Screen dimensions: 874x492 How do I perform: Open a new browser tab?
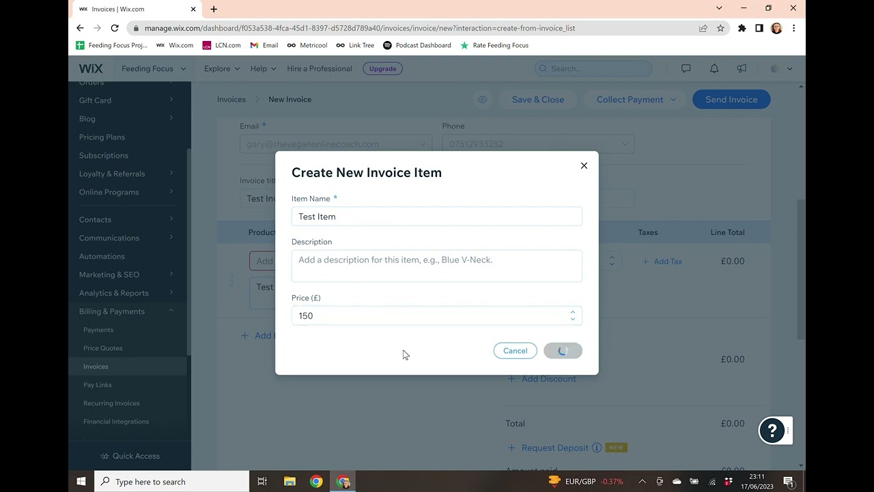tap(214, 9)
